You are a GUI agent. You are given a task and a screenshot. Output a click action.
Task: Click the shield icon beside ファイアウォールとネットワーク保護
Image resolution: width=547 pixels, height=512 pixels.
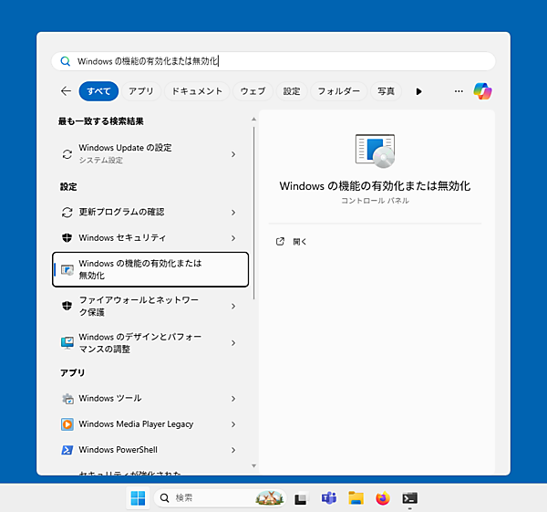[67, 306]
